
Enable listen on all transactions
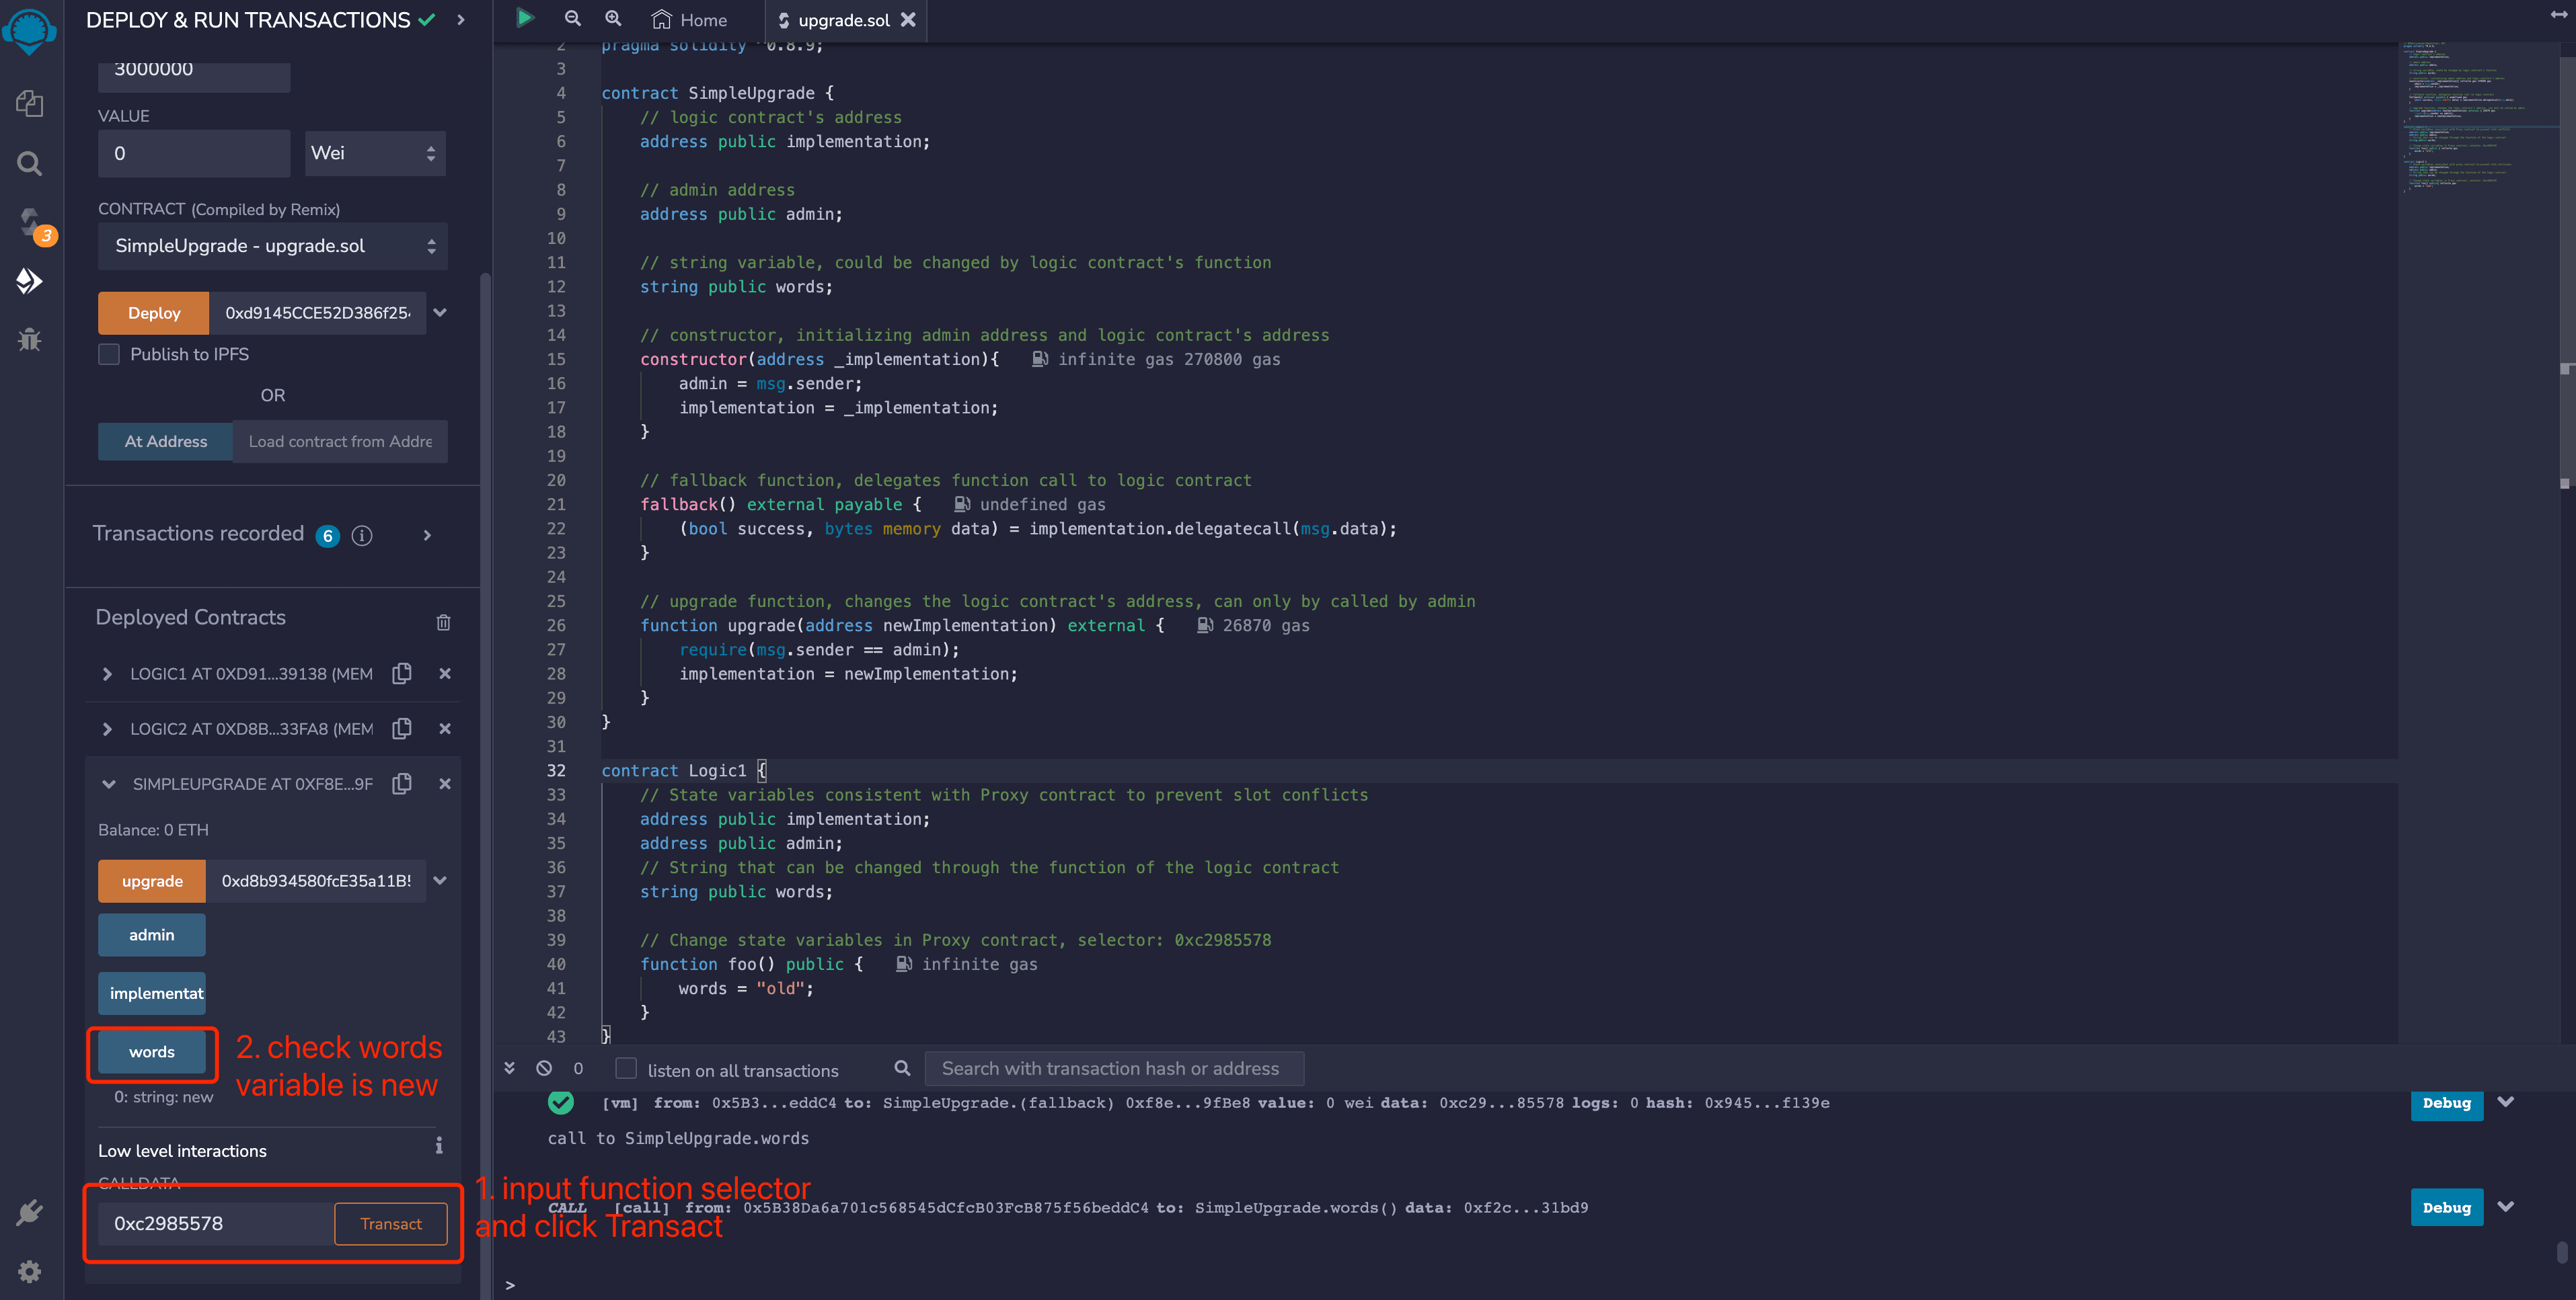626,1068
